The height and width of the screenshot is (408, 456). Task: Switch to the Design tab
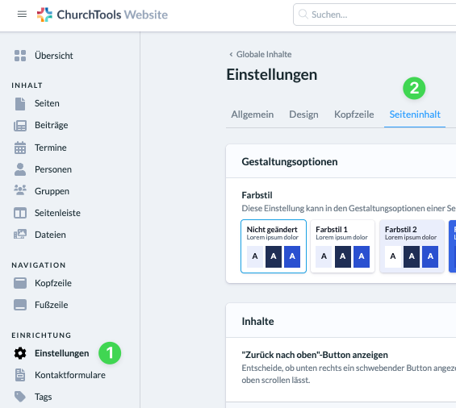coord(303,114)
